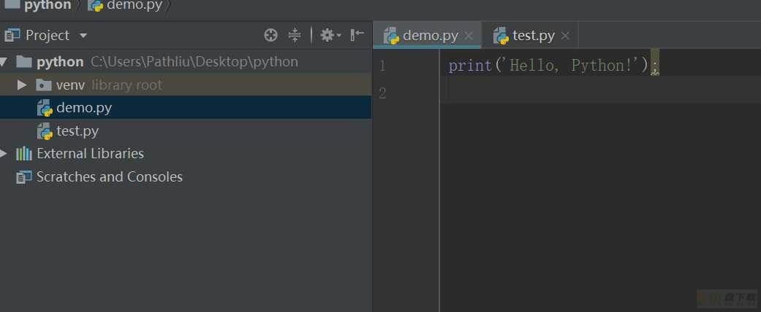Click the 'library root' label text
Screen dimensions: 761x312
click(x=126, y=85)
